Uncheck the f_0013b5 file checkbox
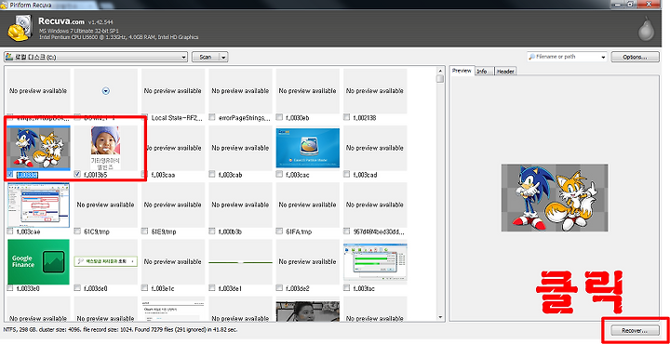The image size is (670, 344). (x=77, y=174)
